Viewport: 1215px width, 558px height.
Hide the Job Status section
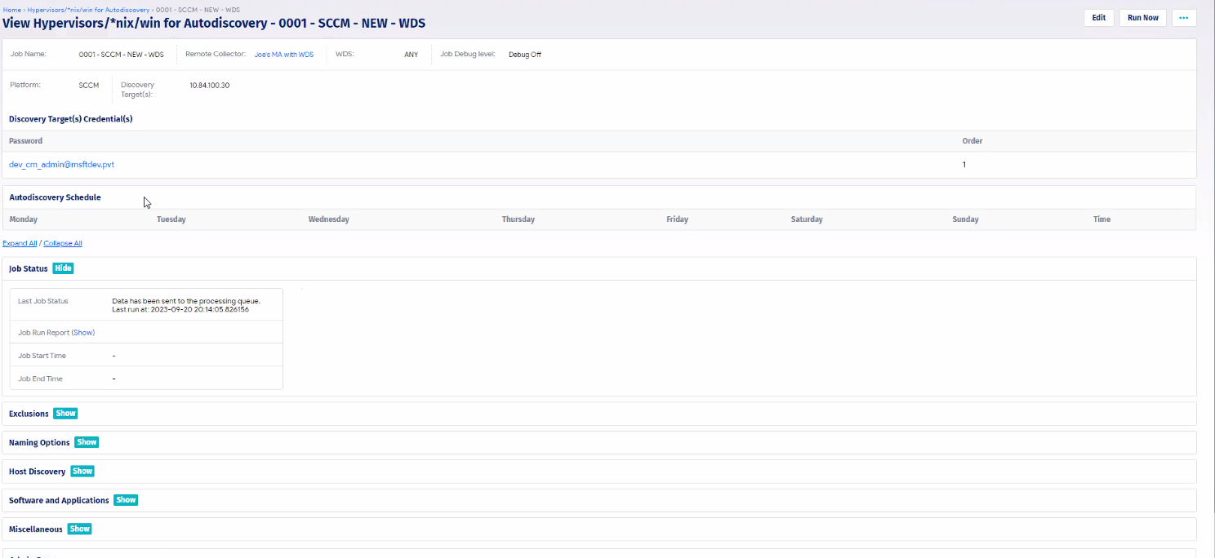[x=63, y=268]
